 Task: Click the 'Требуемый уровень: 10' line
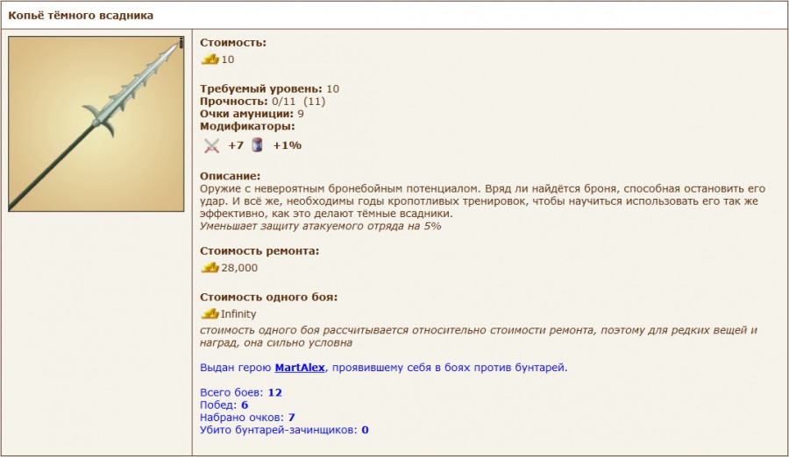269,89
